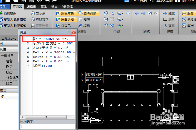Select the 线宽 property row in properties panel
This screenshot has height=130, width=196.
click(x=9, y=83)
